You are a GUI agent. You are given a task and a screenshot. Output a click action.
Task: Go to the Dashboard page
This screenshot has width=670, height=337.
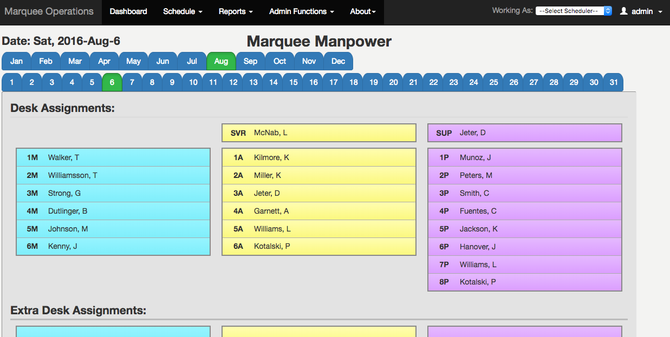click(128, 11)
